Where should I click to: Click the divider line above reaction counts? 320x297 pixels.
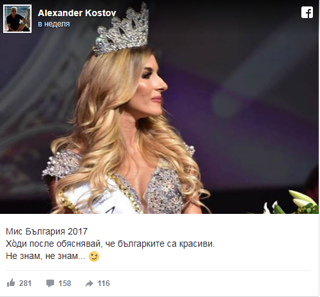(158, 270)
